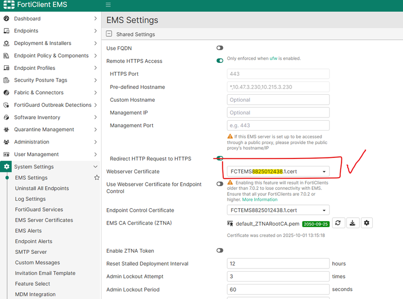This screenshot has height=299, width=403.
Task: Download the default_ZTNARootCA.pem certificate
Action: pyautogui.click(x=352, y=223)
